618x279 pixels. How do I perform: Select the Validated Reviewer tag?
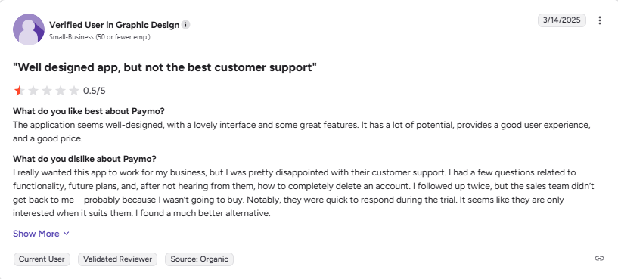click(x=117, y=259)
